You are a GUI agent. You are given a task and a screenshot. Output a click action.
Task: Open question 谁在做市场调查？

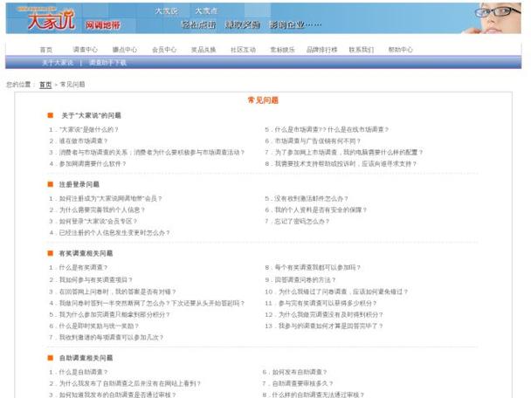(83, 141)
